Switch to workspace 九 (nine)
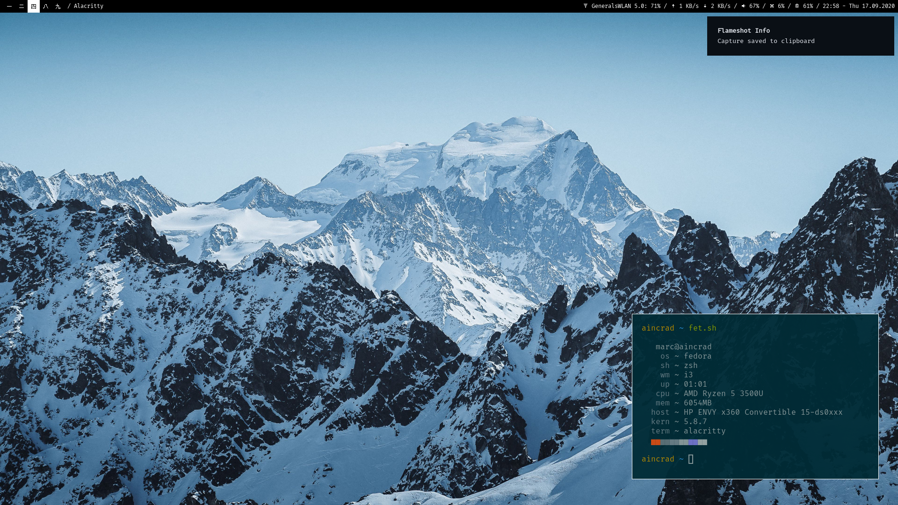The width and height of the screenshot is (898, 505). point(58,6)
